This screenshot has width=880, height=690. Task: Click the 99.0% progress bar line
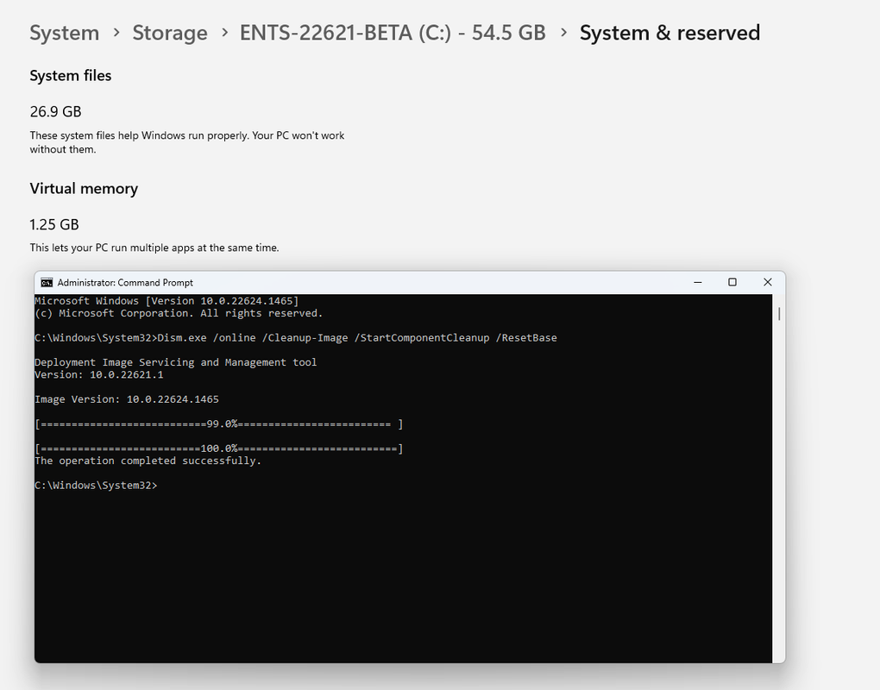click(x=219, y=424)
